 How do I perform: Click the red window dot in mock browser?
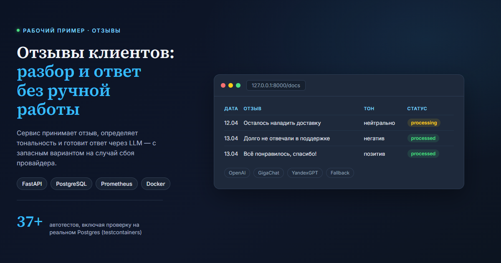click(223, 86)
